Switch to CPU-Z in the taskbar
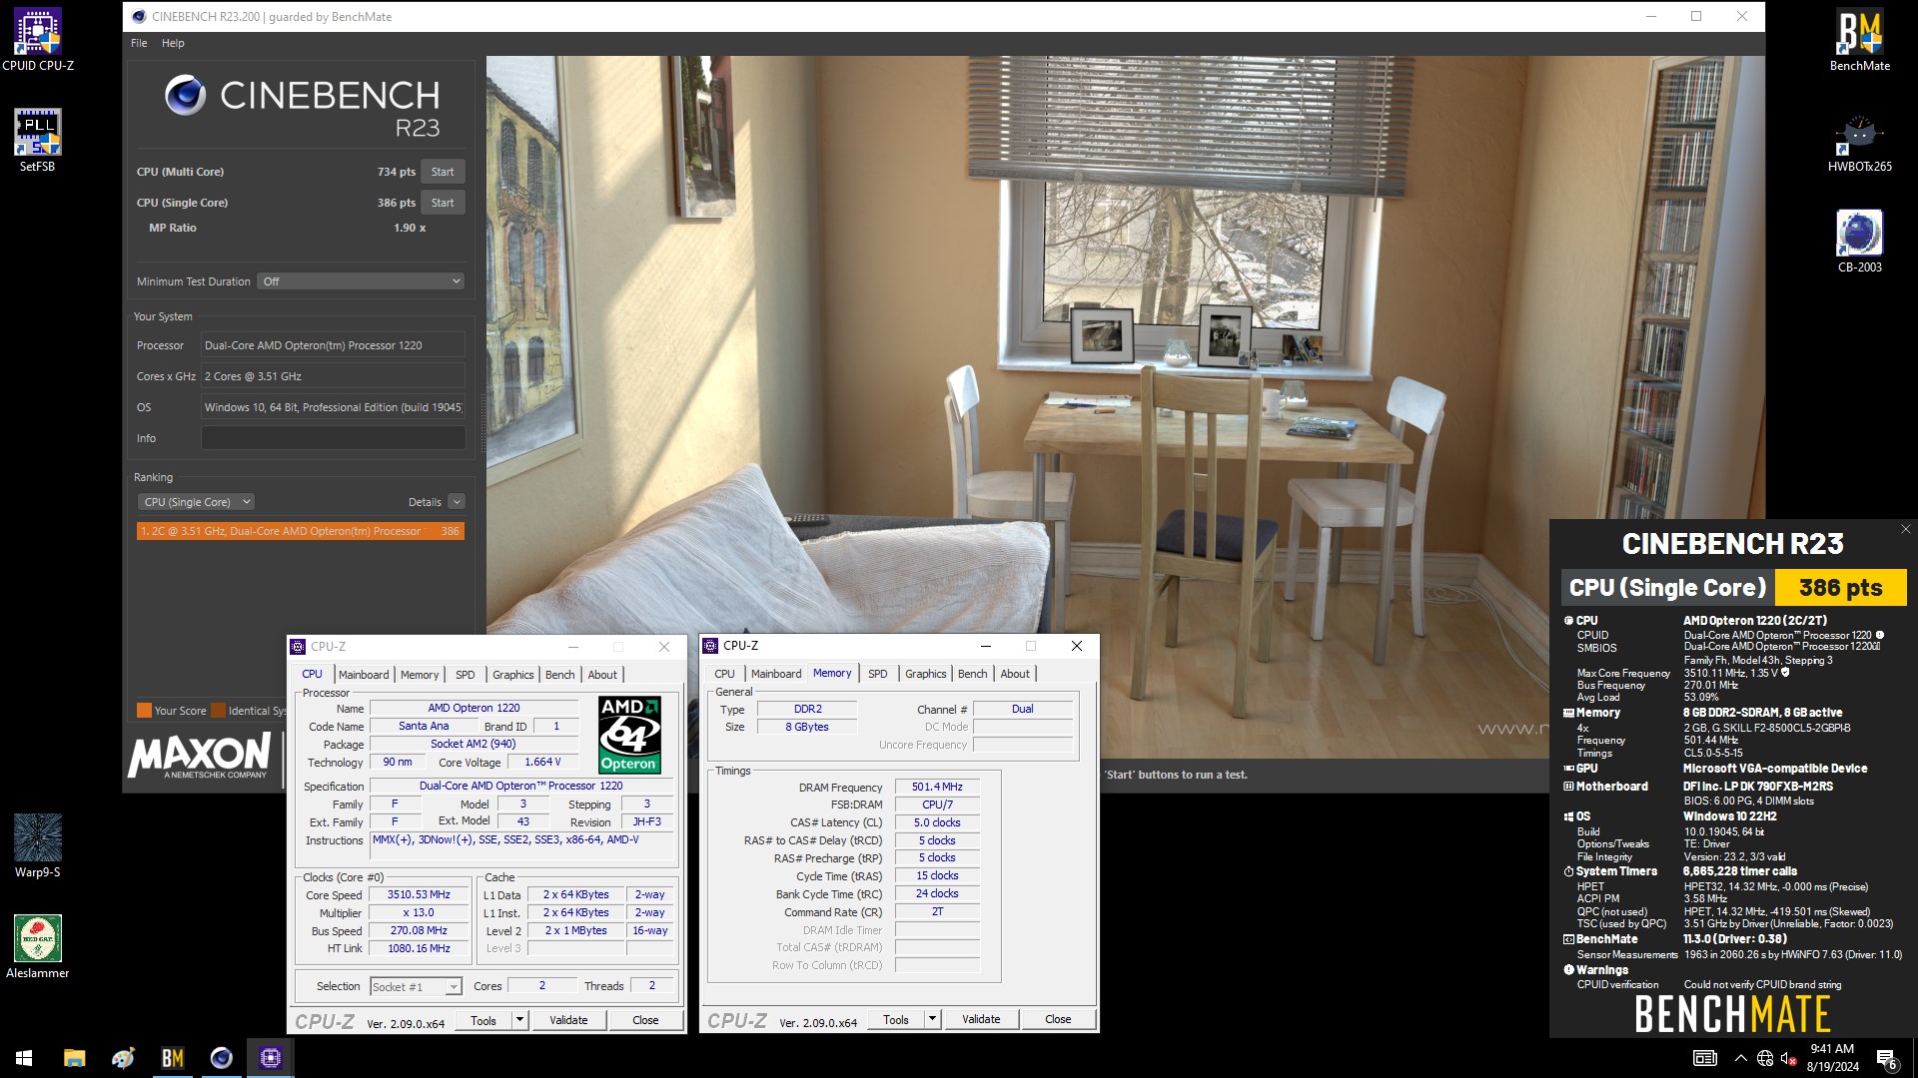Screen dimensions: 1918x1078 click(270, 1058)
